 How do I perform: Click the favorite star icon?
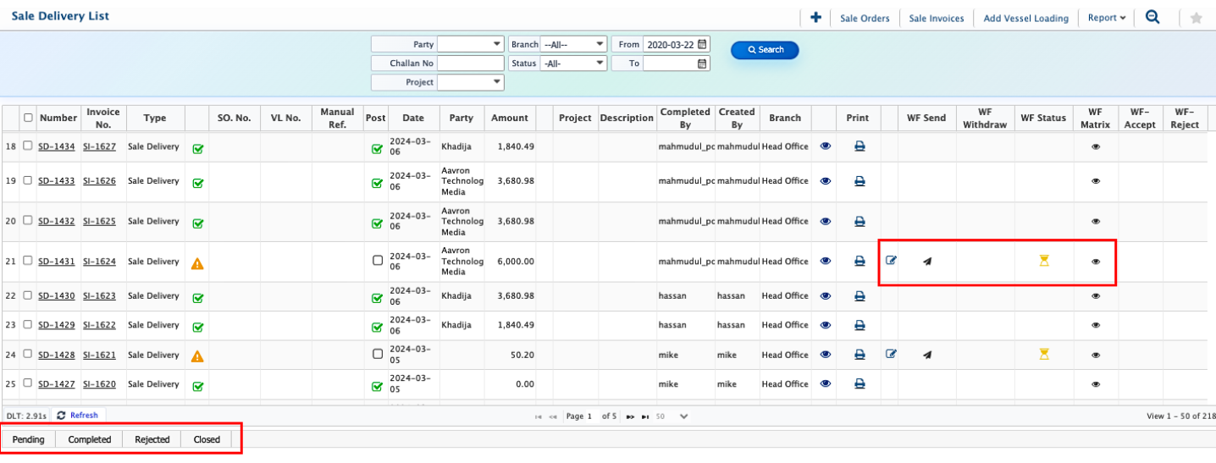pos(1196,18)
